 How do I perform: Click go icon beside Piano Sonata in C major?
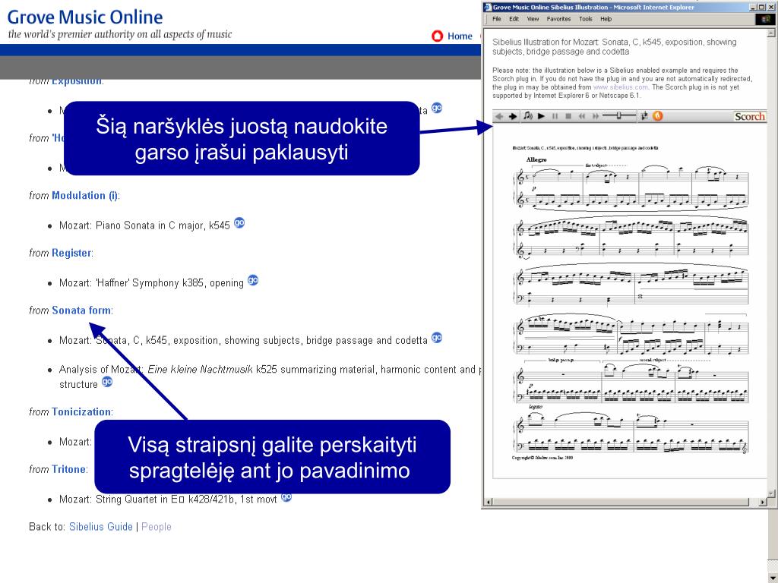click(239, 222)
